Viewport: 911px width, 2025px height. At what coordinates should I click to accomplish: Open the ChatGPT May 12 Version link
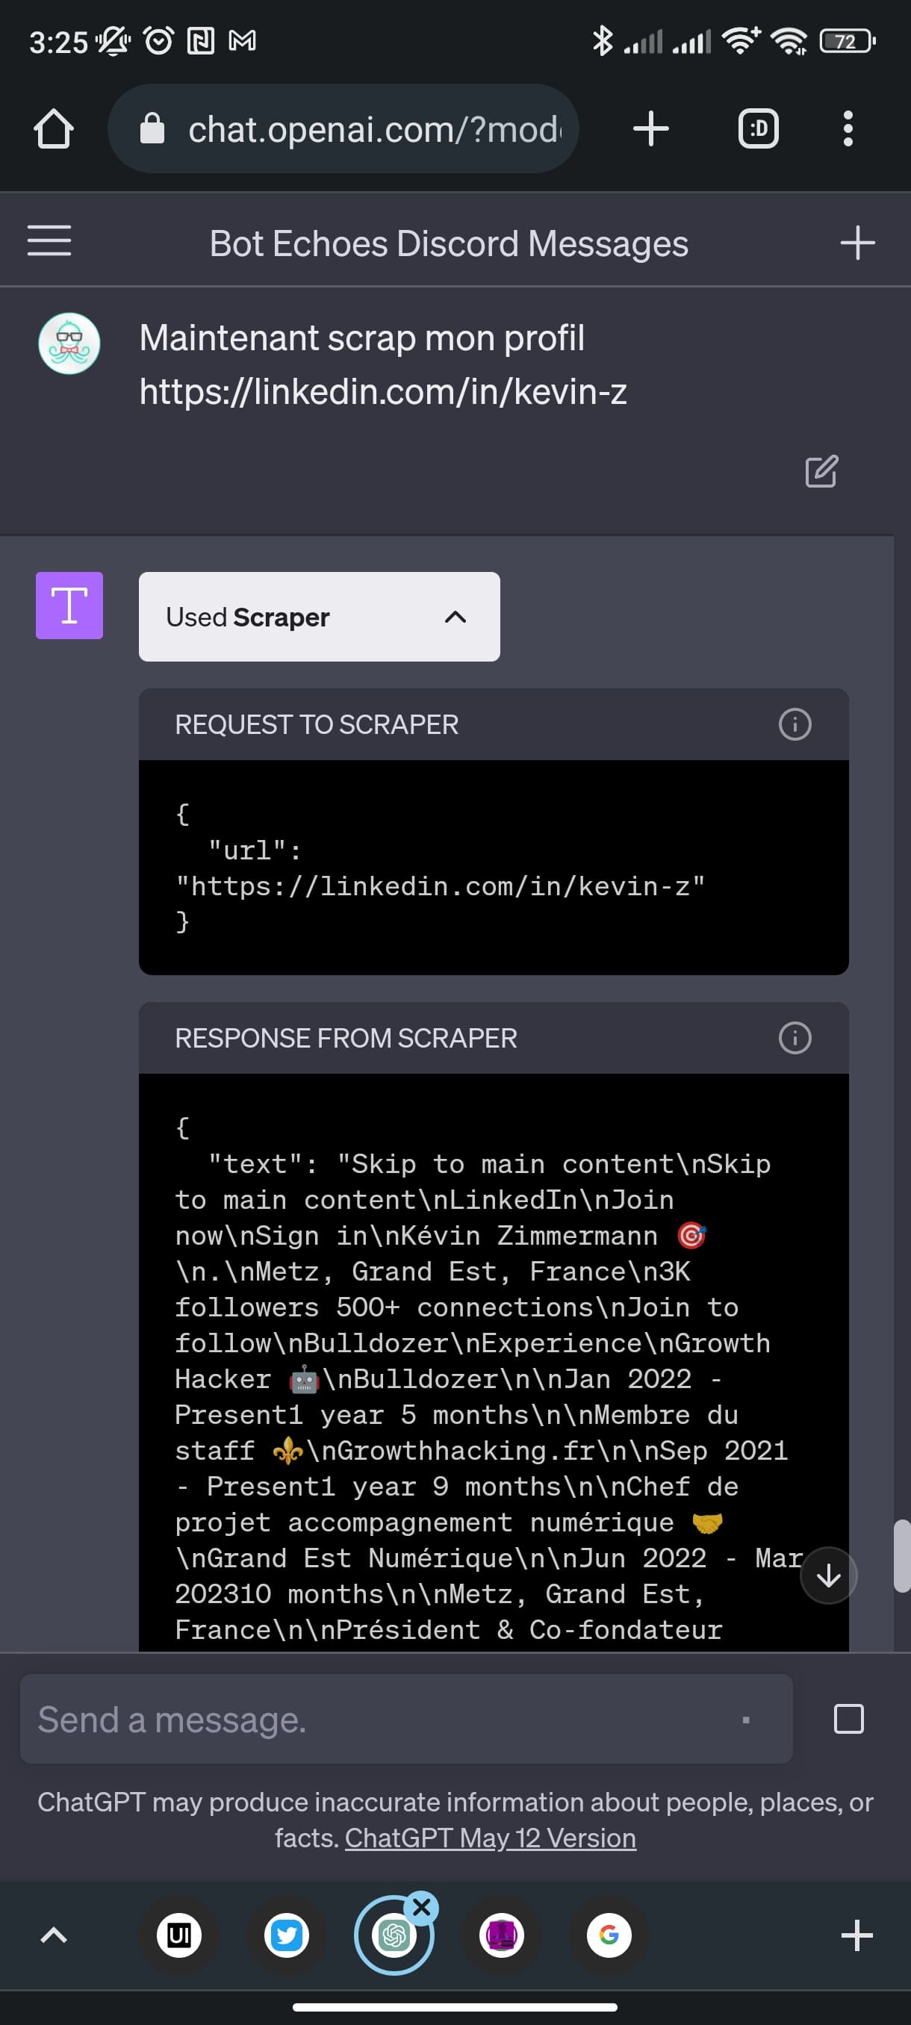pyautogui.click(x=491, y=1838)
